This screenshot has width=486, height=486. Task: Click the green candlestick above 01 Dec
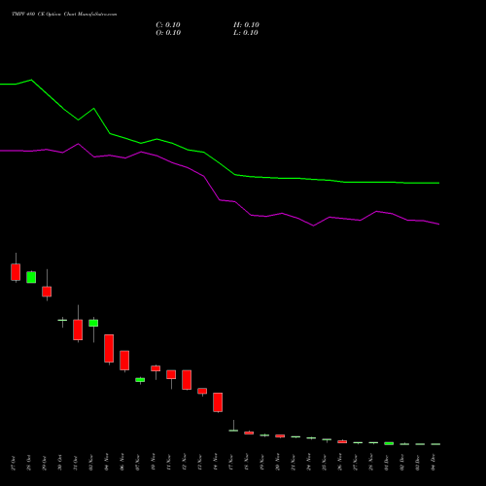point(389,443)
